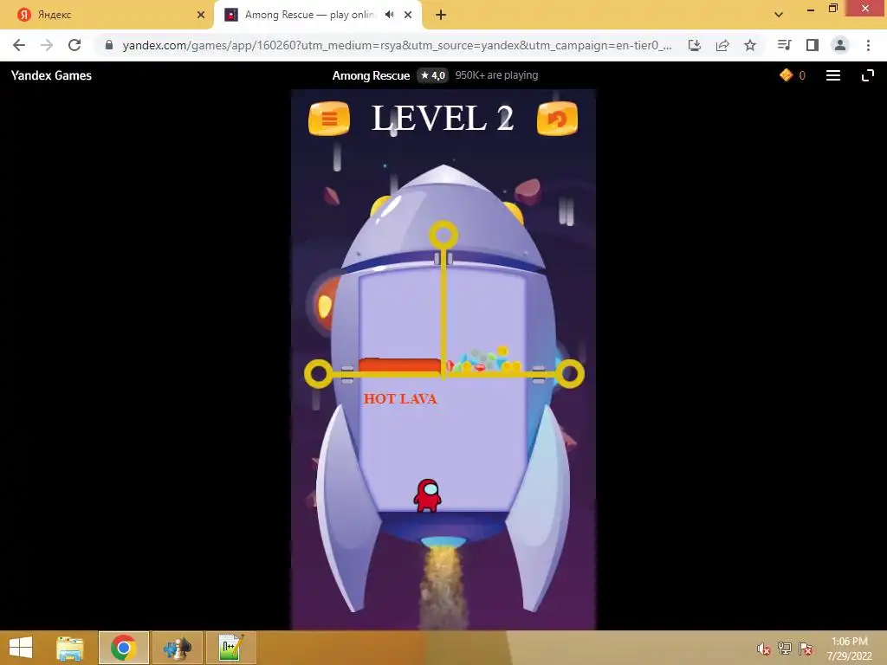View site lock security info
The image size is (887, 665).
point(109,45)
